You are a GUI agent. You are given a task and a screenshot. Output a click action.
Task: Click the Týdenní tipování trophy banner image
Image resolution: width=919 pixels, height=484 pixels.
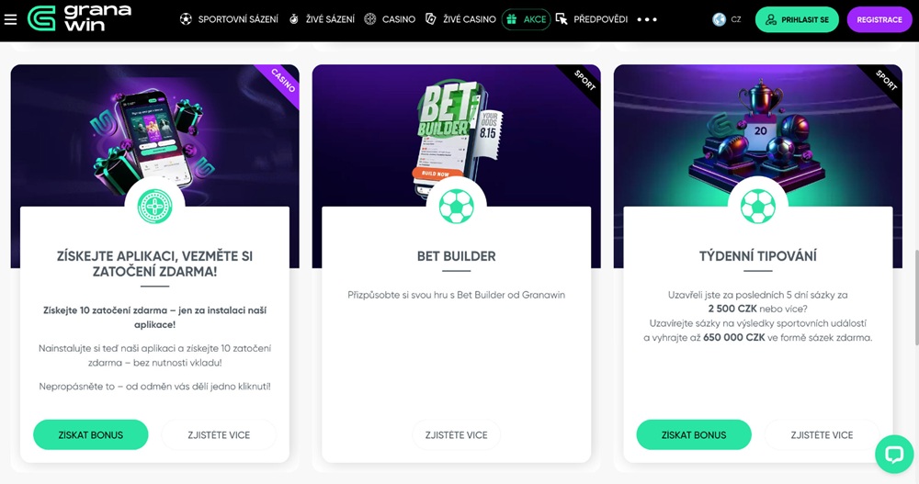tap(758, 135)
